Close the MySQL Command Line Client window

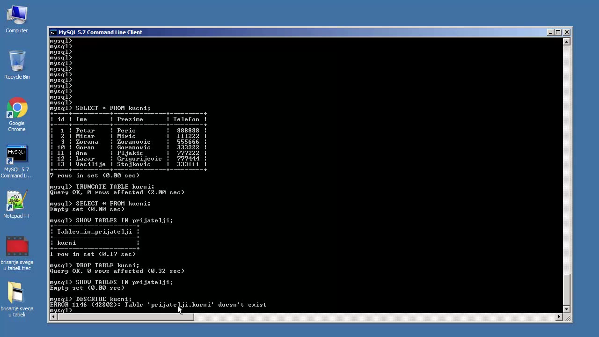(567, 32)
